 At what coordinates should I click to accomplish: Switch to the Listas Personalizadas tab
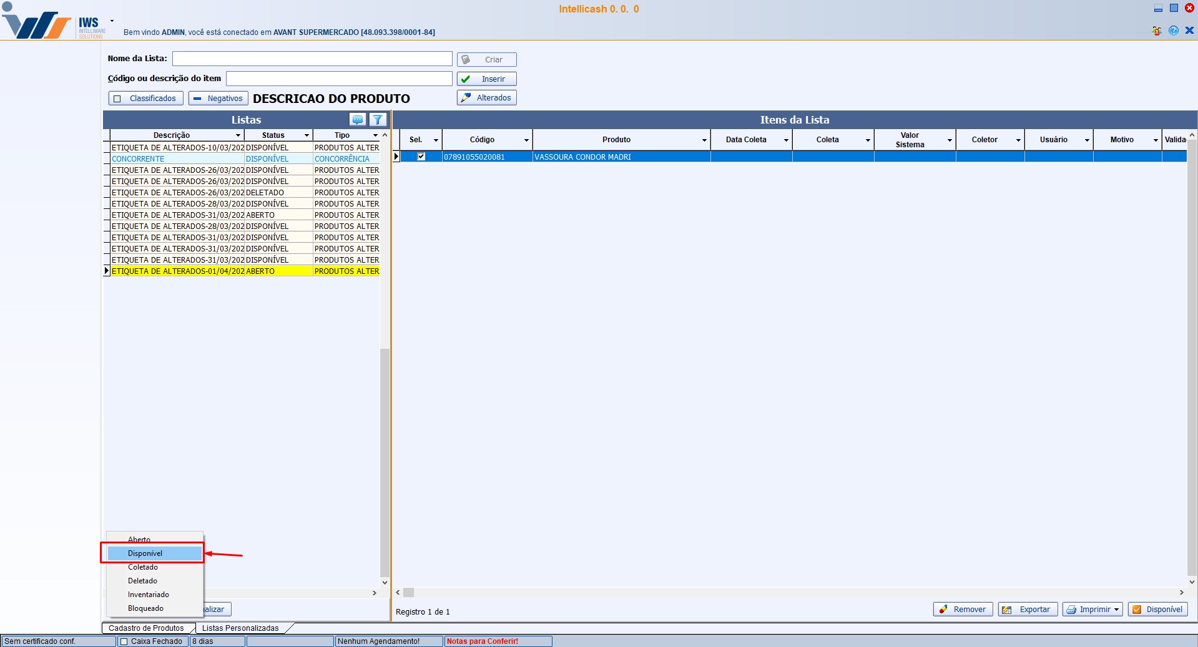pos(240,628)
